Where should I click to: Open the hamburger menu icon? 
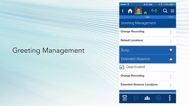tap(172, 11)
